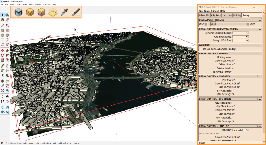266x145 pixels.
Task: Collapse the Warnings section
Action: tap(260, 45)
